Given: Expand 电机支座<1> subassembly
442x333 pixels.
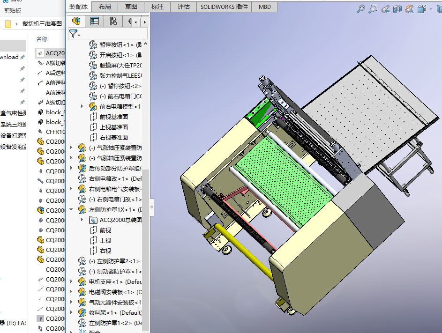Looking at the screenshot, I should pos(71,281).
